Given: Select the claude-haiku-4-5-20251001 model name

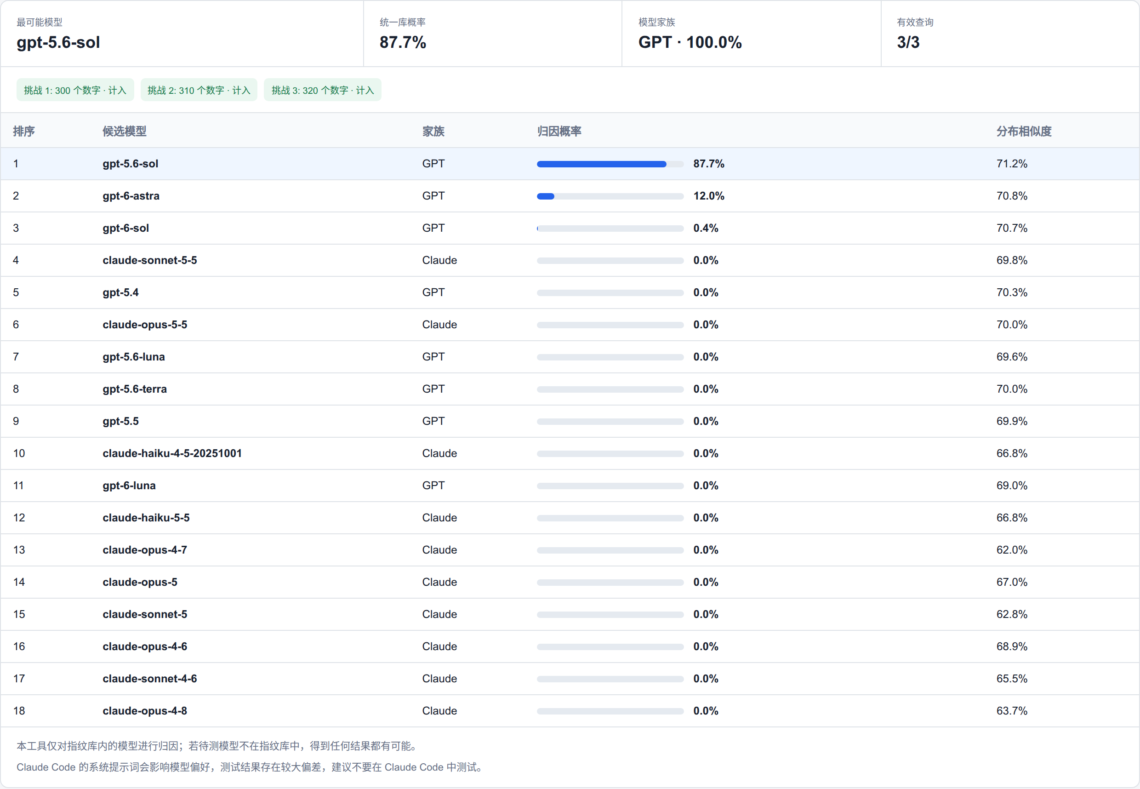Looking at the screenshot, I should click(172, 453).
